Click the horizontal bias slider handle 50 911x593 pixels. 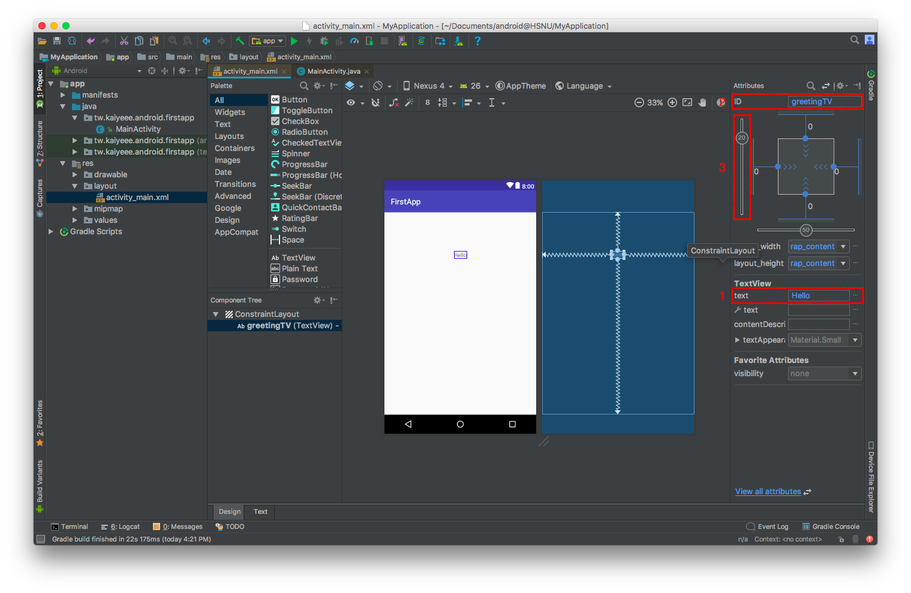[x=805, y=230]
